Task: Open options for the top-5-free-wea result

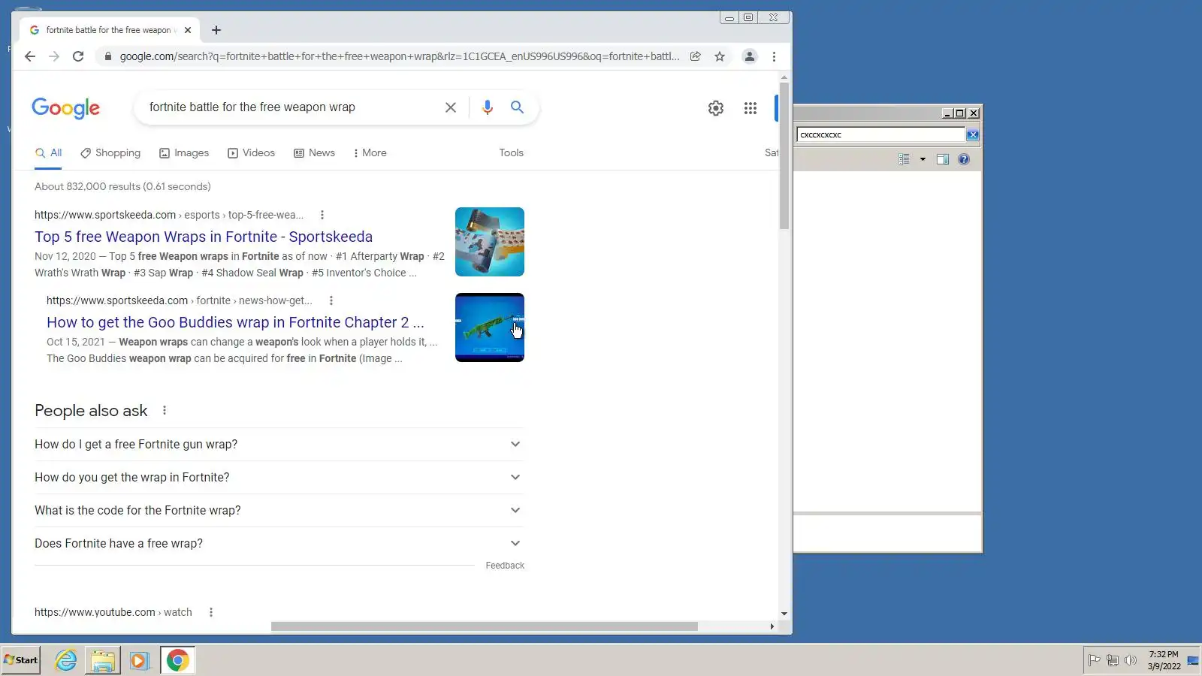Action: pos(322,215)
